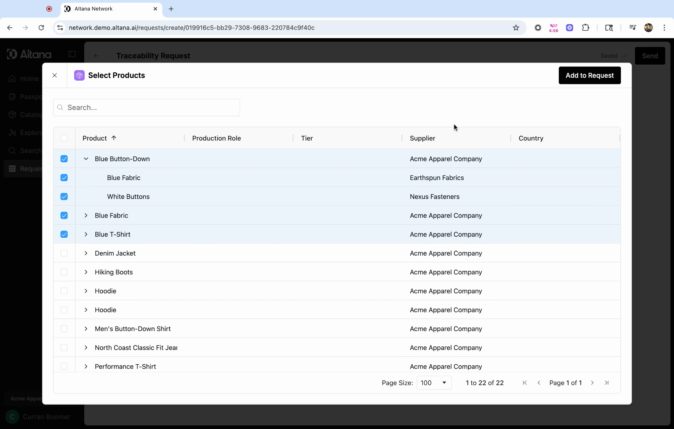Click the Add to Request button
The width and height of the screenshot is (674, 429).
click(589, 75)
